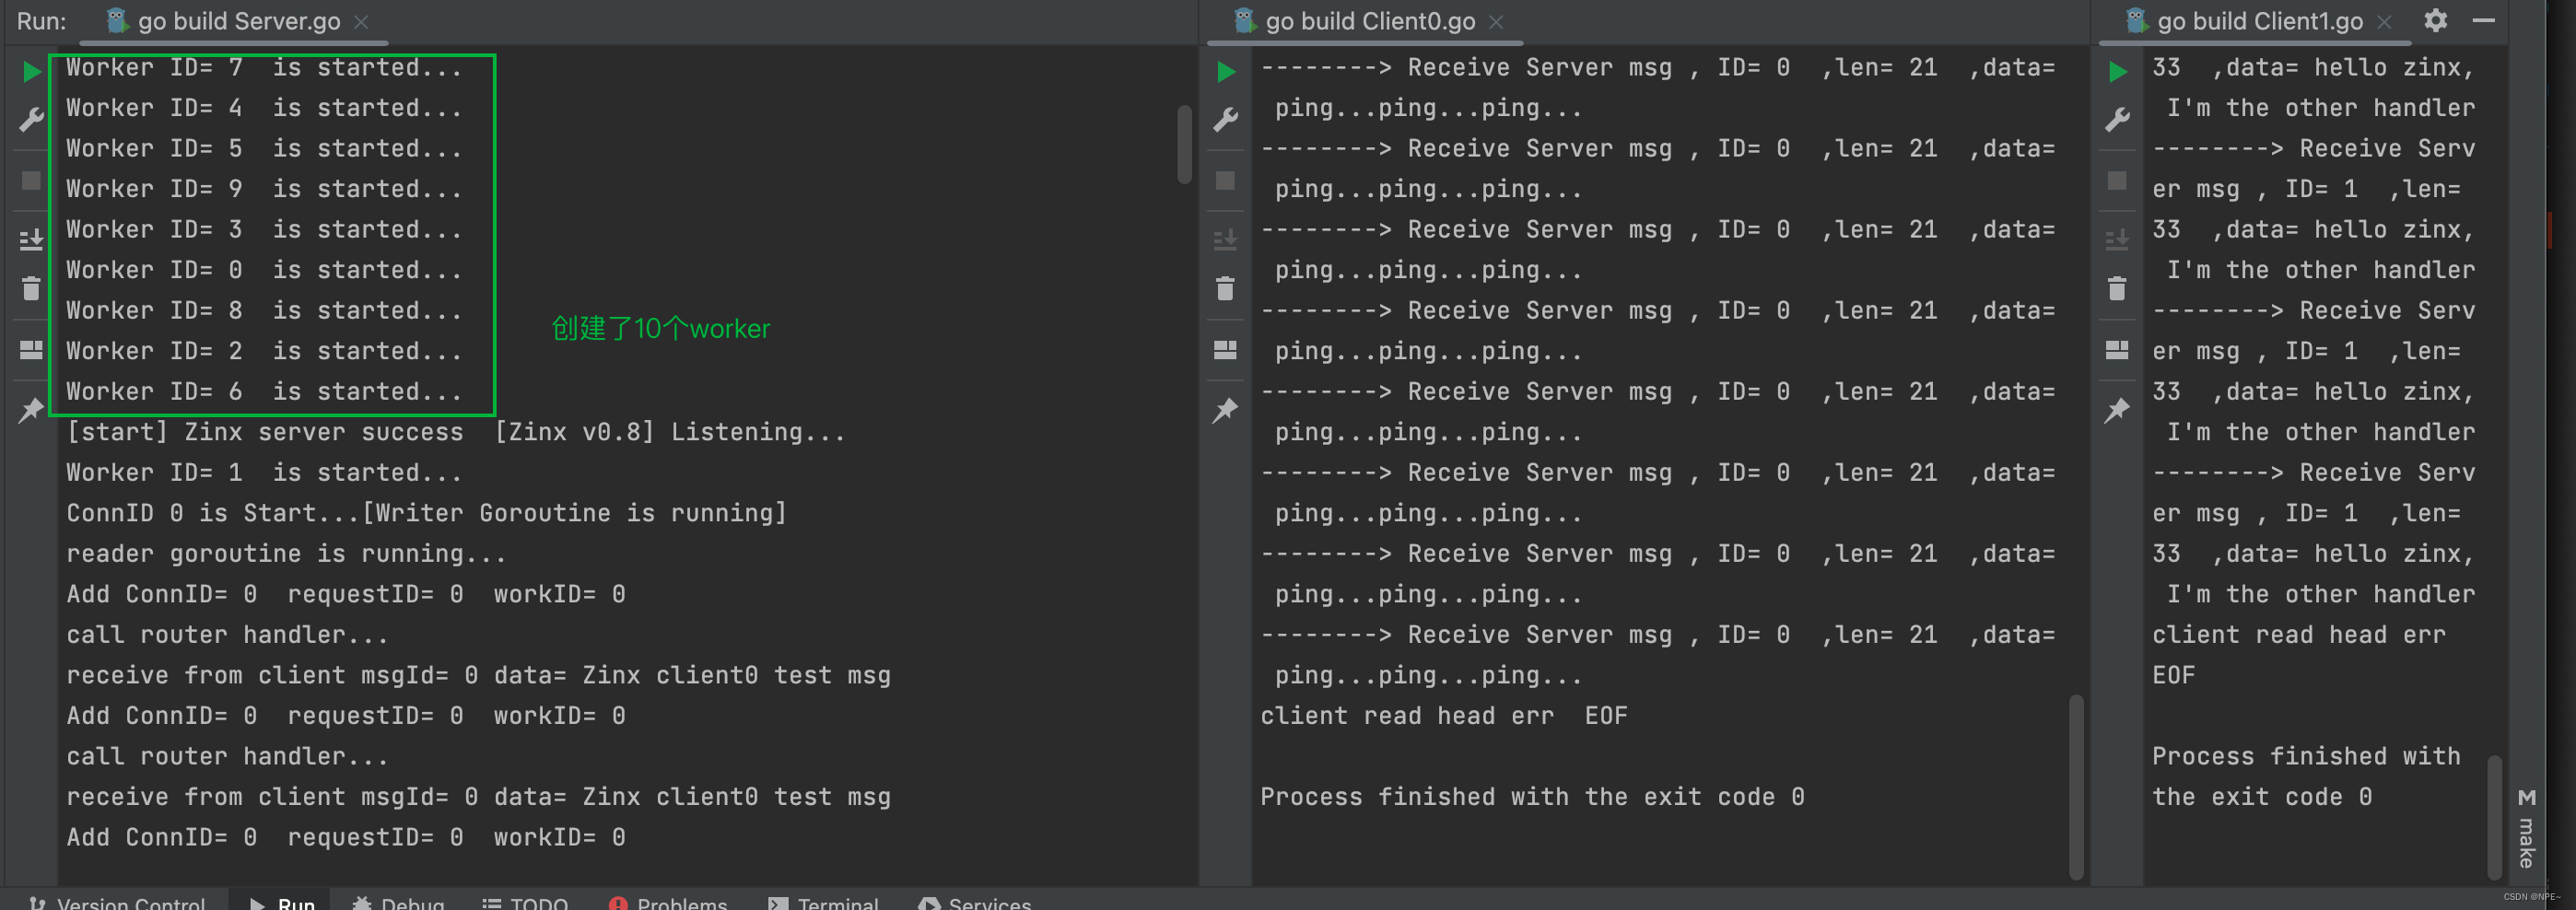Click 'client read head err EOF' in Client0
This screenshot has width=2576, height=910.
coord(1443,716)
